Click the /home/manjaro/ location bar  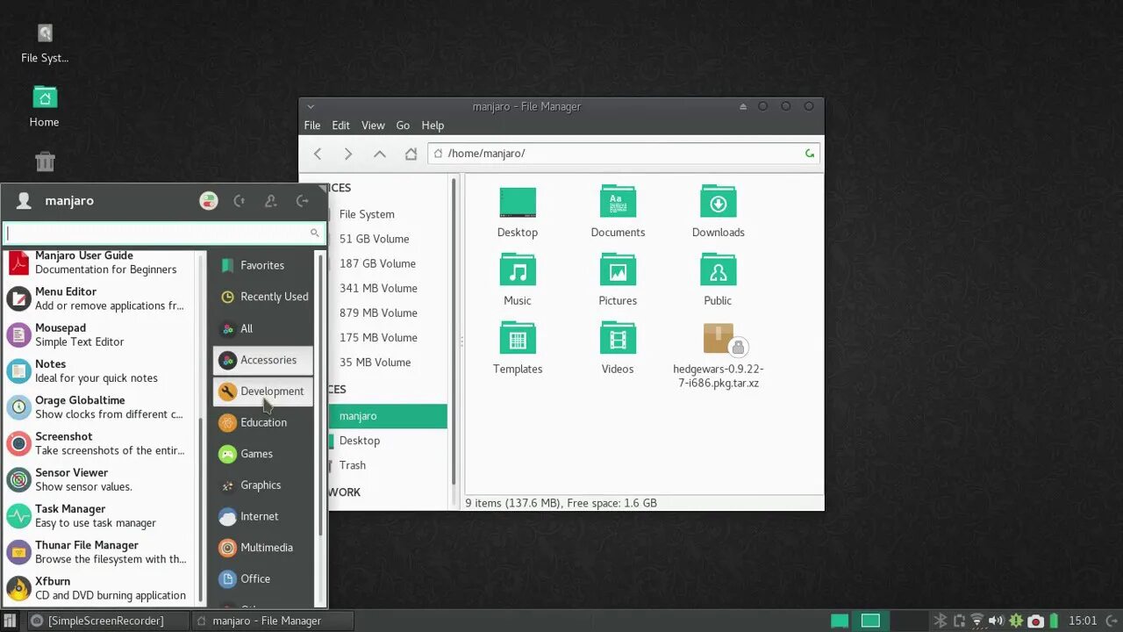pos(624,154)
